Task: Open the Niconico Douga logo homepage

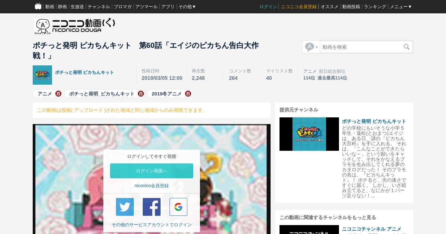Action: (x=75, y=26)
